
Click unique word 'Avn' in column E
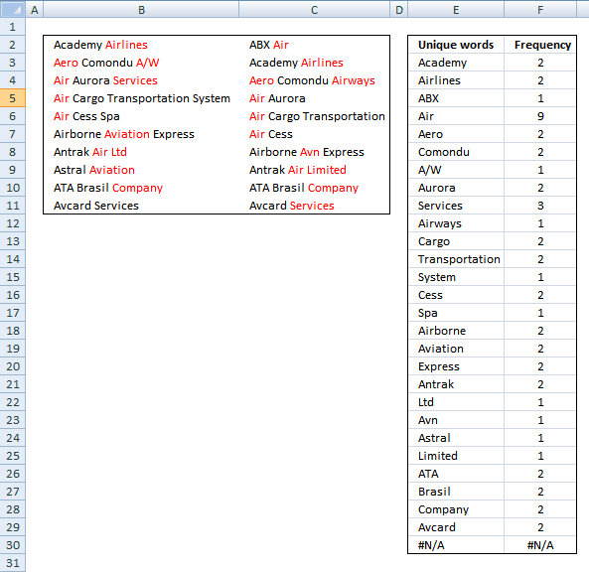point(456,420)
